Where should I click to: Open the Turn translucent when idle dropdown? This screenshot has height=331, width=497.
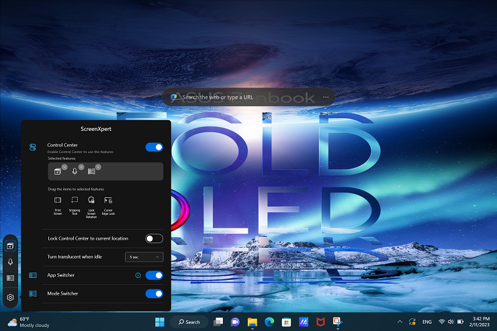click(x=144, y=257)
